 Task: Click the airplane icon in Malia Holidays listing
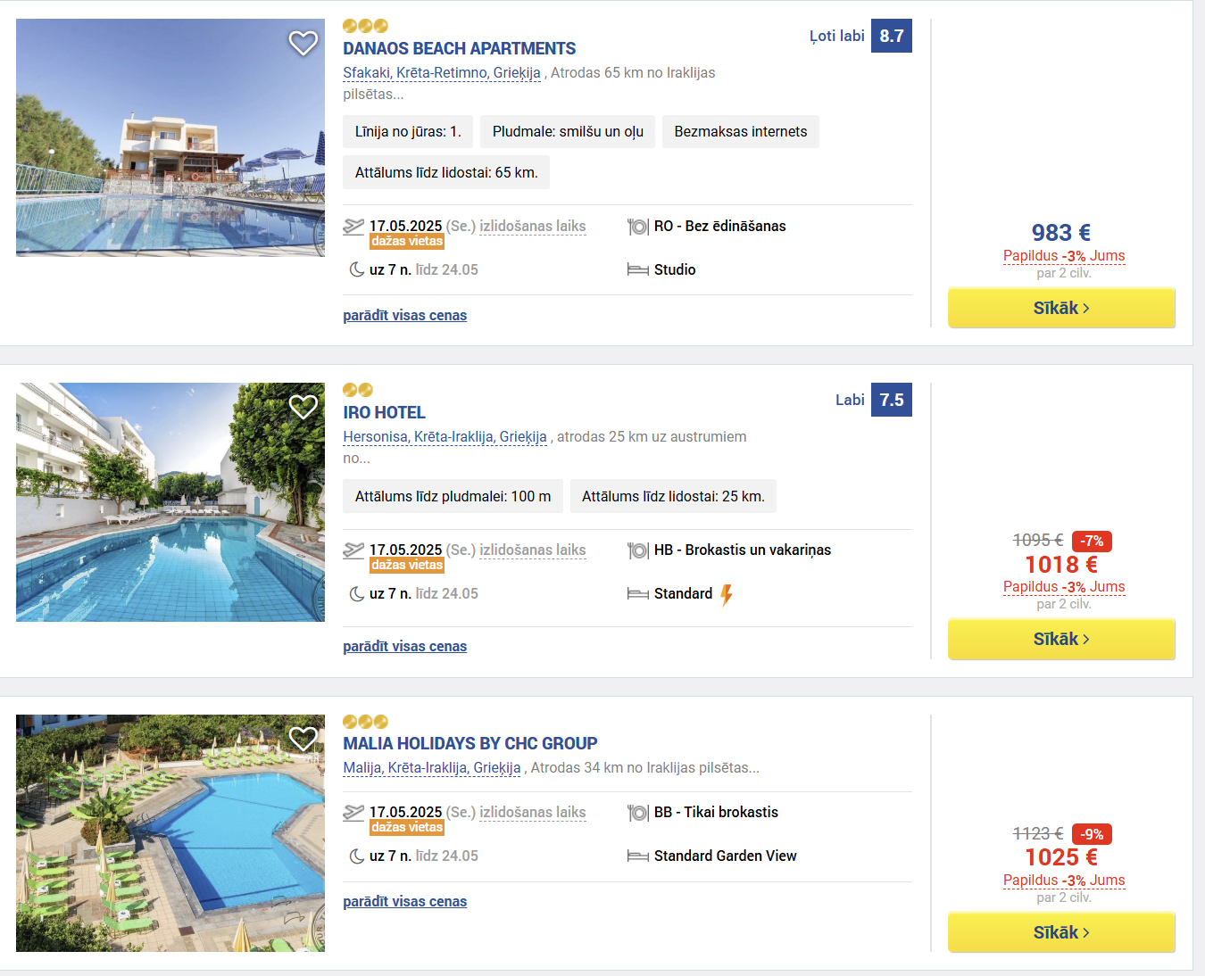pyautogui.click(x=353, y=813)
